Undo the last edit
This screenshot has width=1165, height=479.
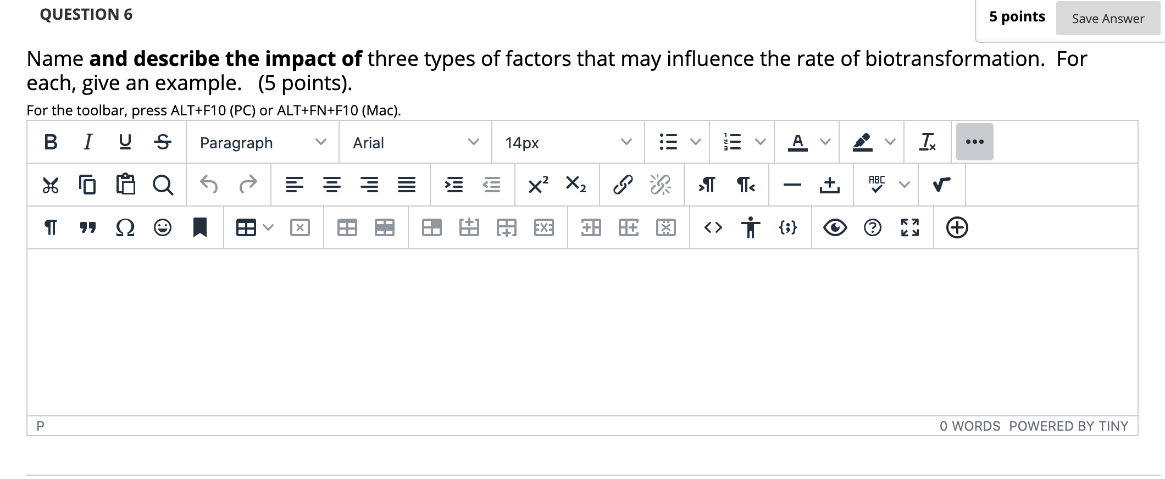point(209,185)
